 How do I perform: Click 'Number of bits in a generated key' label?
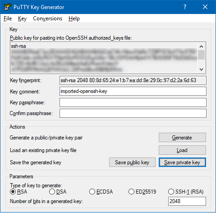(46, 201)
